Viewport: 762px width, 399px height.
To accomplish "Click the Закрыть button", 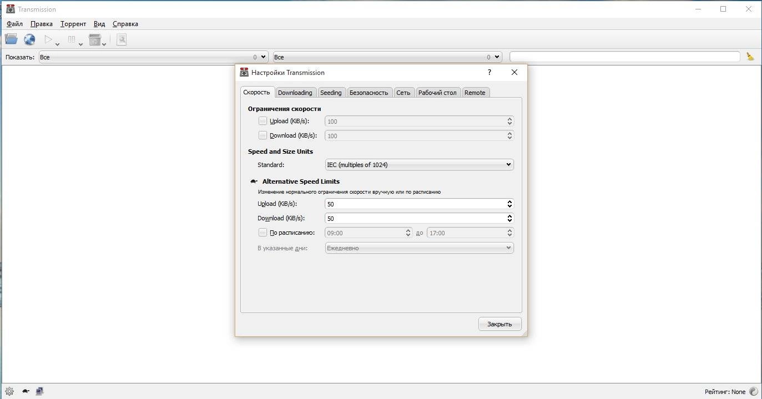I will [499, 324].
